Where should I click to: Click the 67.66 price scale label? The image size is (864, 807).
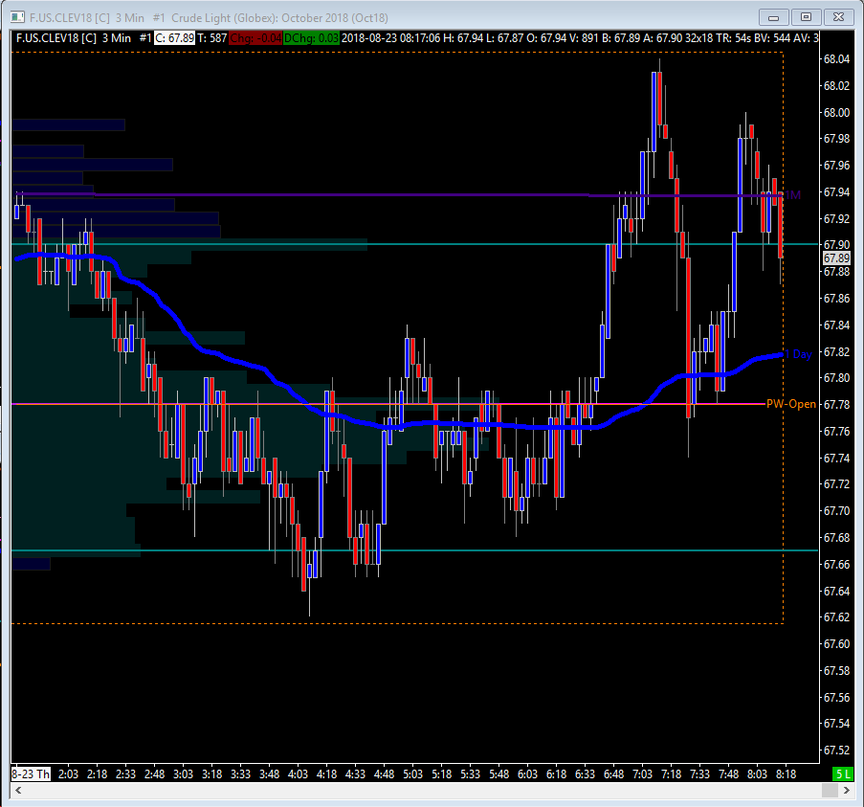(836, 565)
